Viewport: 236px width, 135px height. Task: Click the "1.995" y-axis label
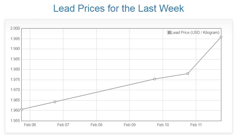click(15, 39)
